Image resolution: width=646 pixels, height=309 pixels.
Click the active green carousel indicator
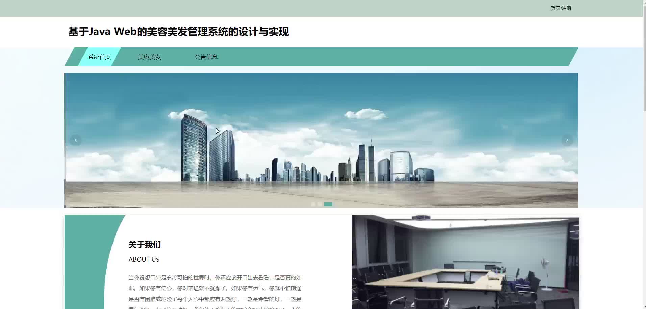[x=328, y=204]
